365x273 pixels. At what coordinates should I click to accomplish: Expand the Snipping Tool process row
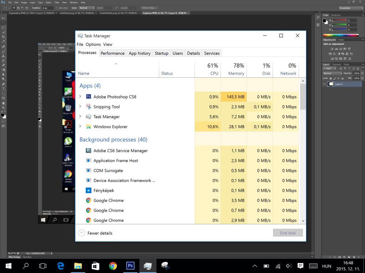[80, 106]
